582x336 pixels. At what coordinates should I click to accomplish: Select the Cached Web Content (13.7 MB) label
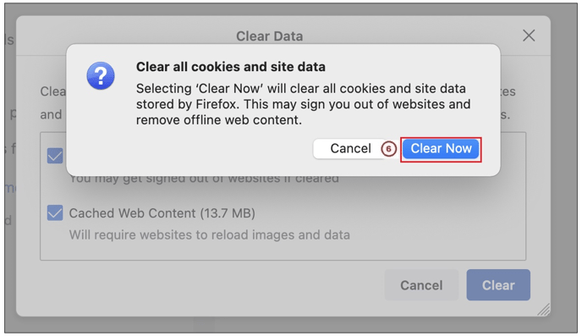tap(162, 213)
